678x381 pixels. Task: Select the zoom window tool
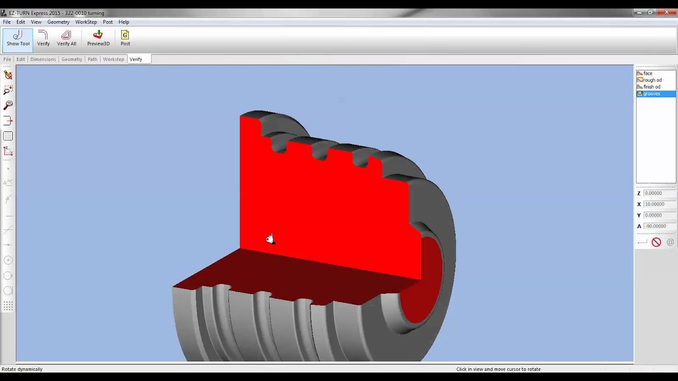pos(8,90)
